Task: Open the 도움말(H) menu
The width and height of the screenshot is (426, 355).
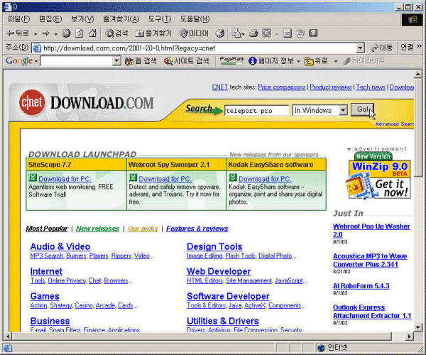Action: (195, 19)
